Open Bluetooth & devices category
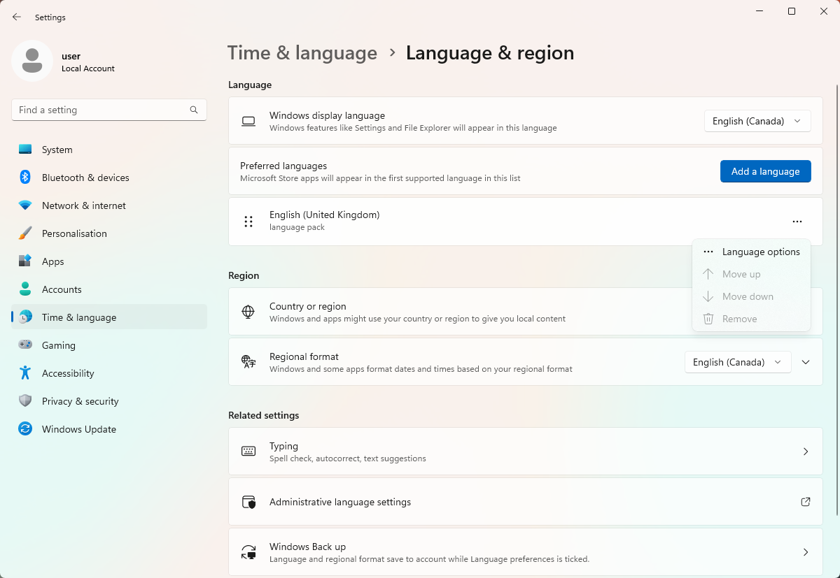840x578 pixels. [109, 178]
